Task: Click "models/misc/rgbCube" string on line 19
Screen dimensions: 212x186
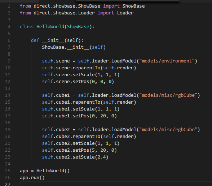Action: click(168, 130)
